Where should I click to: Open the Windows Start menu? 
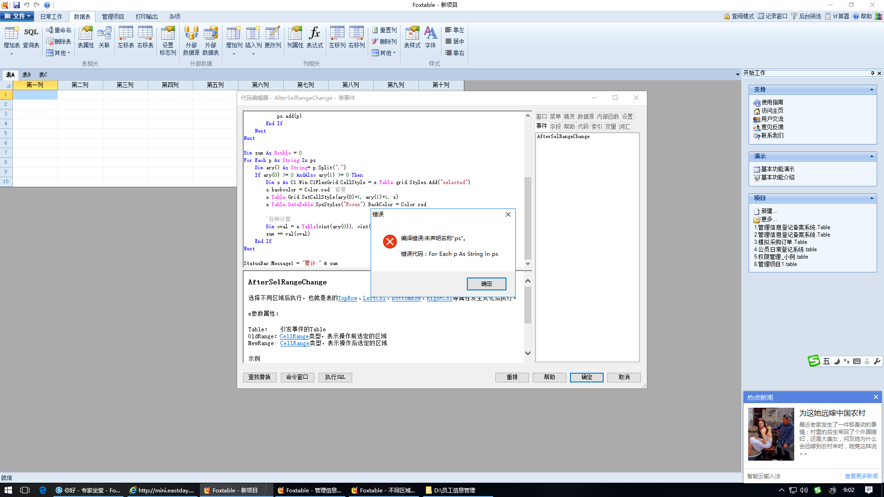click(8, 490)
